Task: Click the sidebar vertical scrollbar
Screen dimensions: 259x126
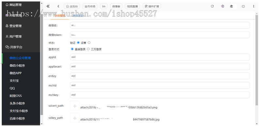Action: coord(42,65)
